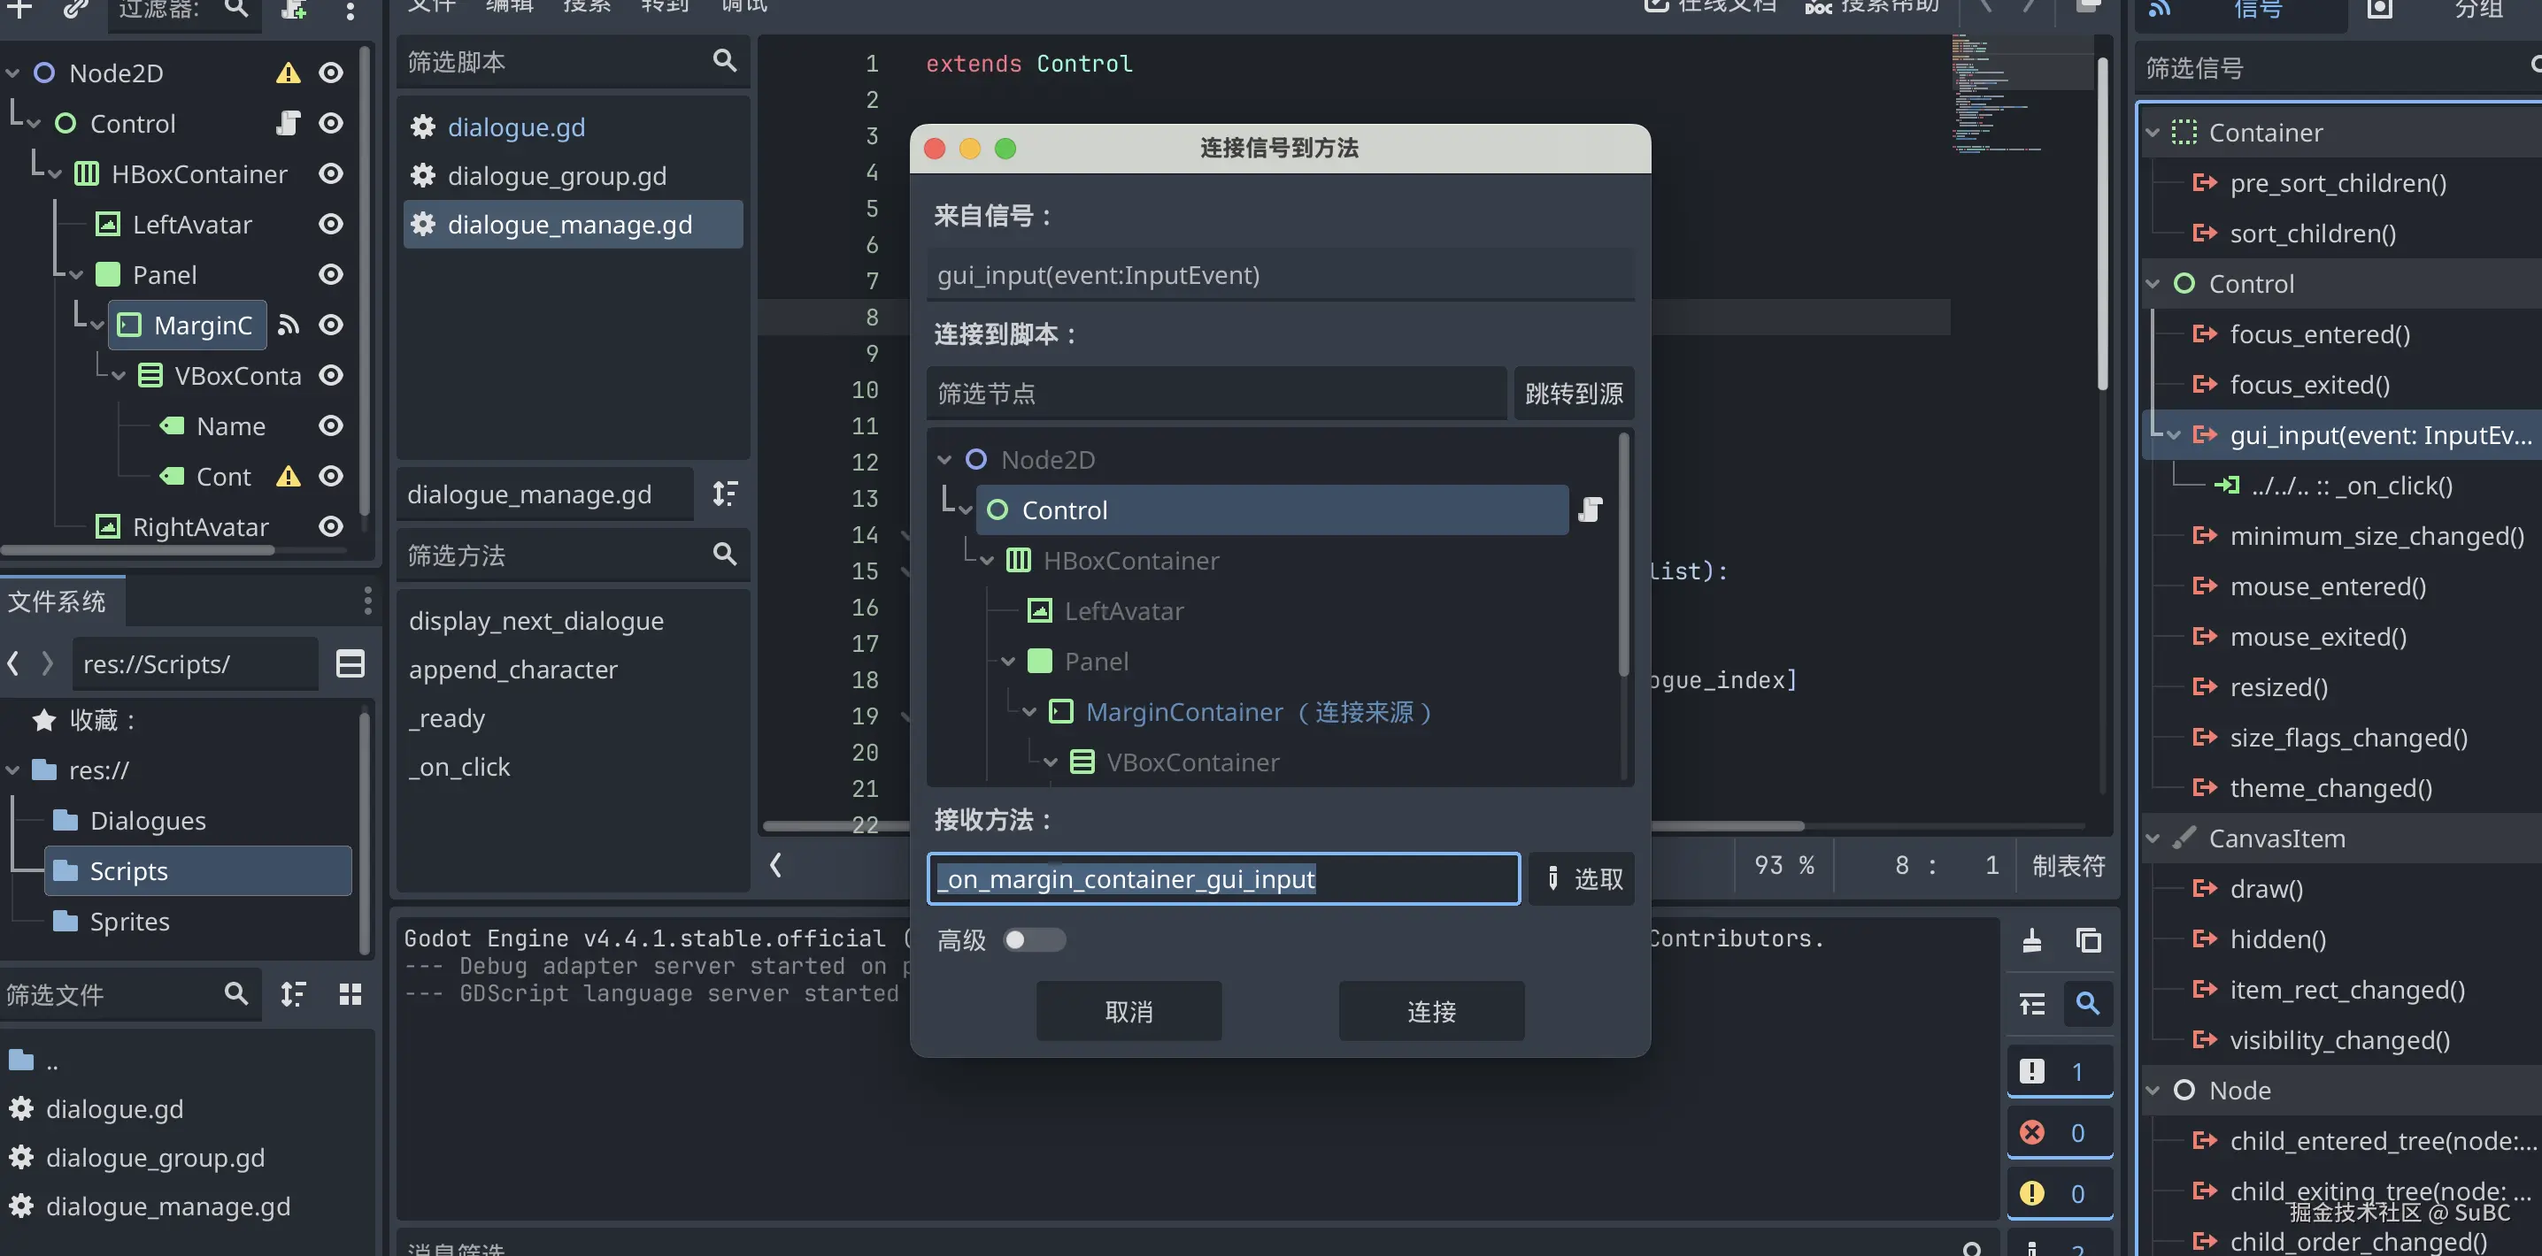Enable the 高级 advanced toggle in the dialog
This screenshot has width=2542, height=1256.
click(x=1034, y=939)
